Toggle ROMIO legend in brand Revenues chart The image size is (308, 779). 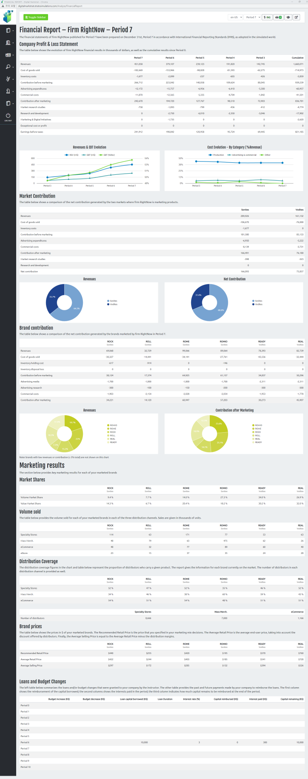(112, 425)
